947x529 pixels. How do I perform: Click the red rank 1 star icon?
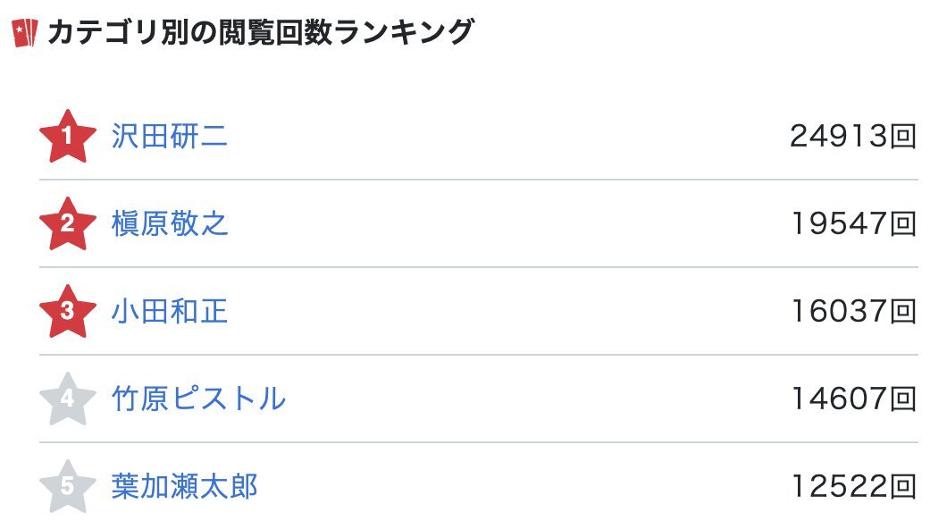tap(68, 136)
